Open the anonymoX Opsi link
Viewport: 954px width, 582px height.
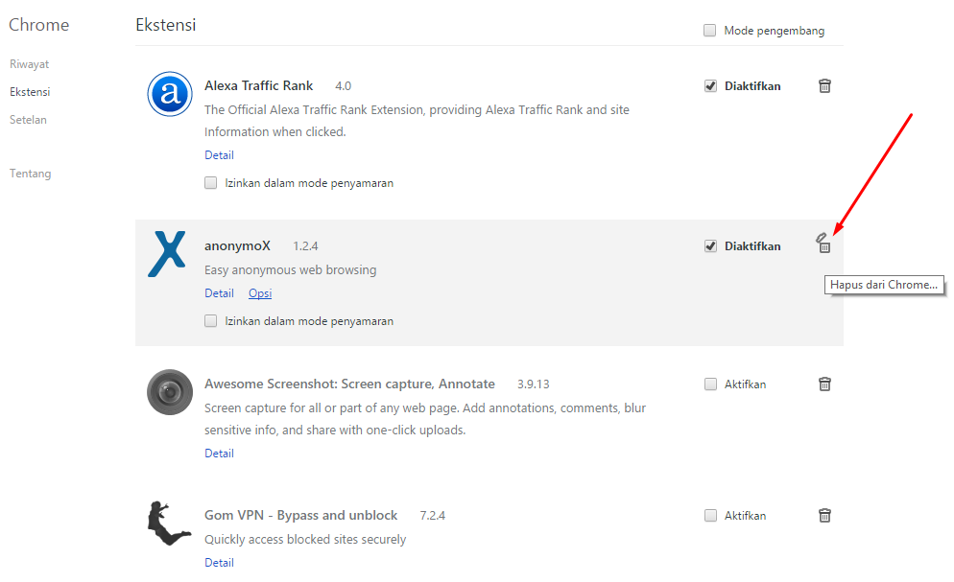[x=260, y=293]
